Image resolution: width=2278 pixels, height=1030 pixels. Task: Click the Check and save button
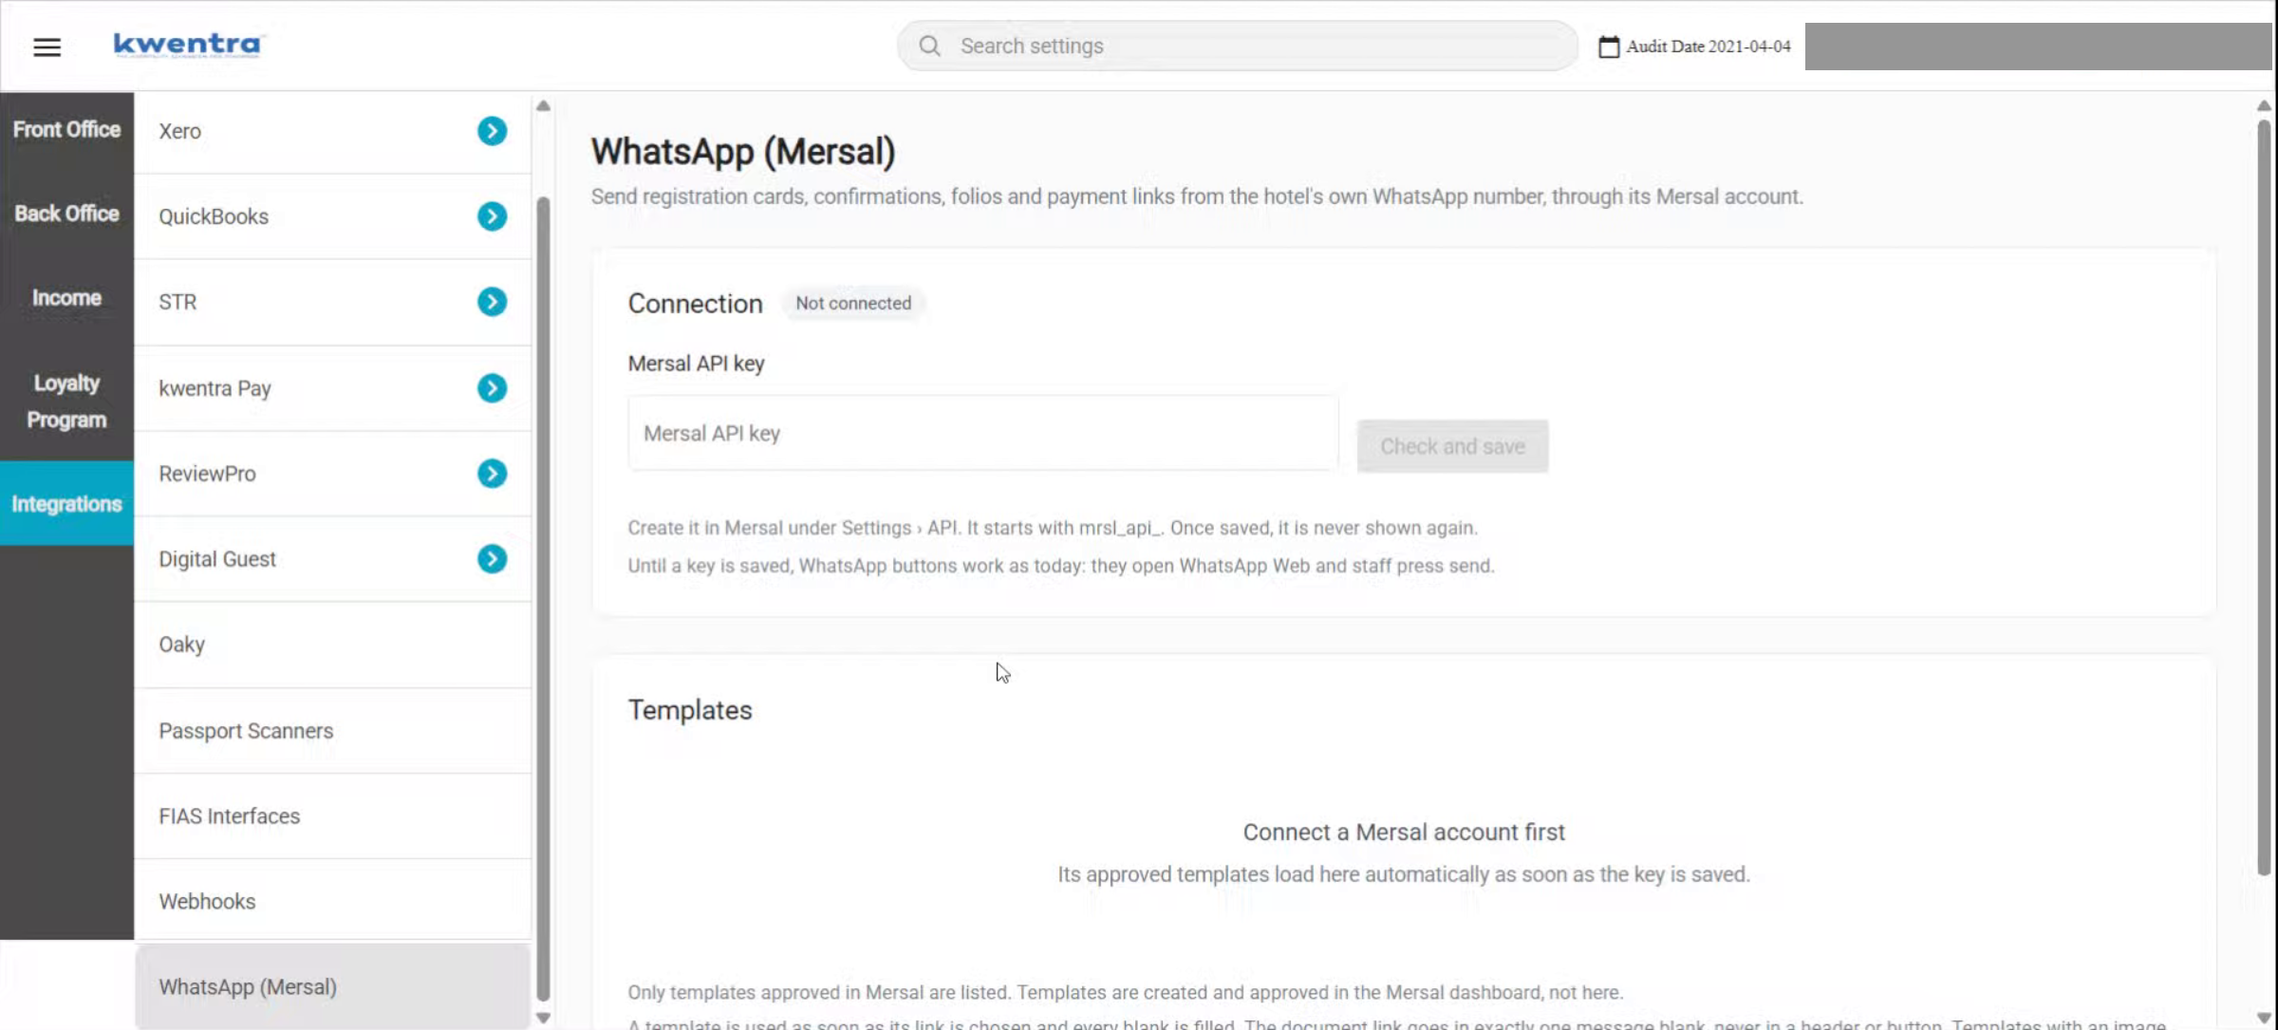pos(1452,446)
